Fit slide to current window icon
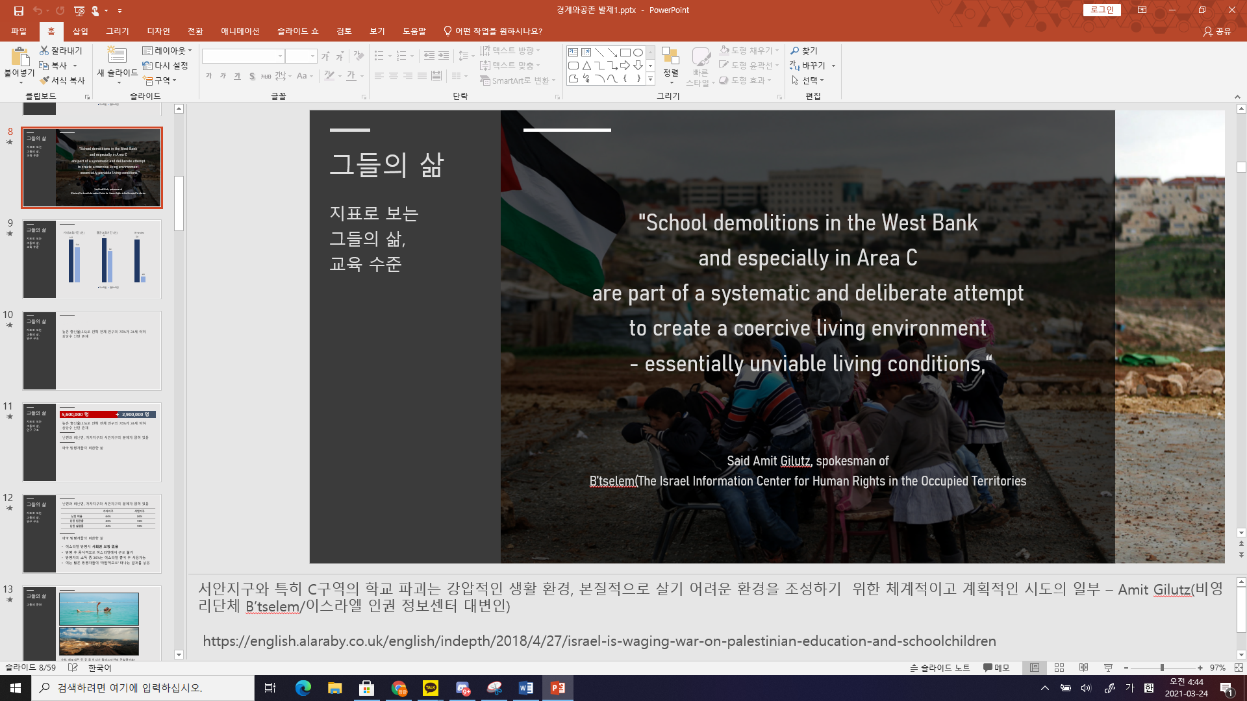 click(1239, 668)
